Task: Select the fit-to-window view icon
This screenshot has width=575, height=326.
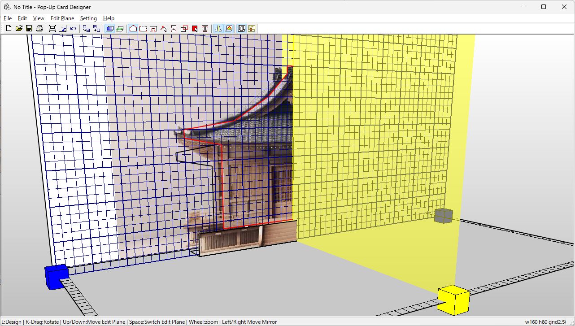Action: tap(52, 28)
